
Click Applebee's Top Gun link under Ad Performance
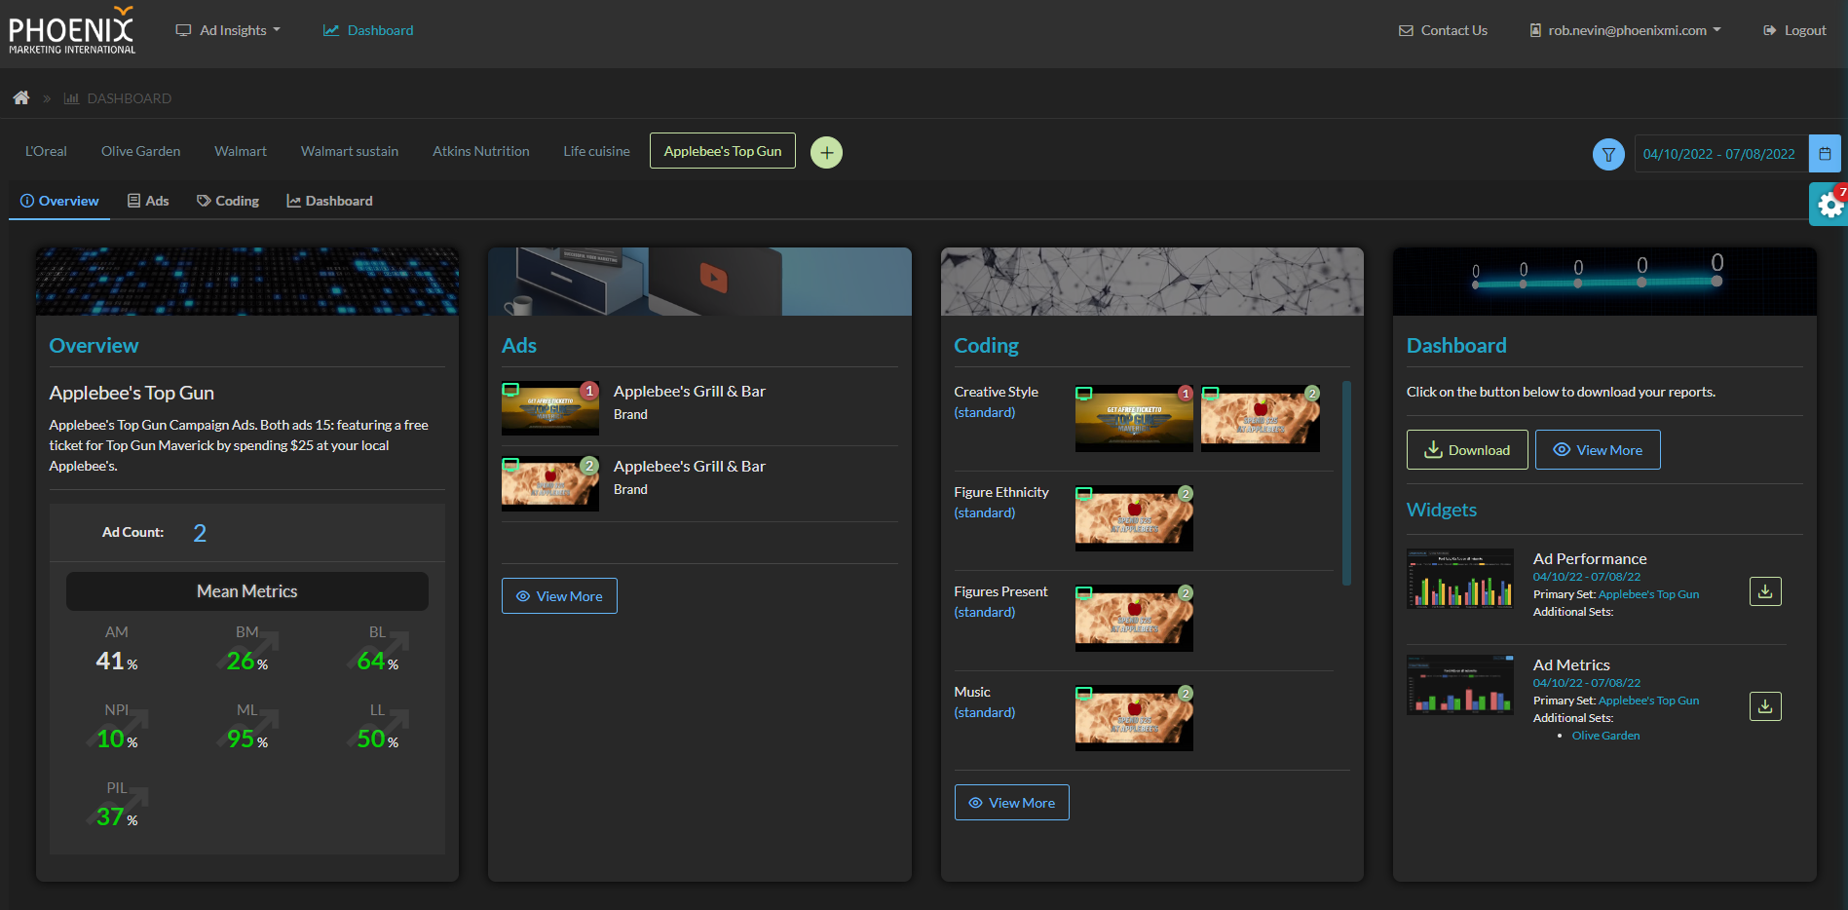tap(1648, 594)
